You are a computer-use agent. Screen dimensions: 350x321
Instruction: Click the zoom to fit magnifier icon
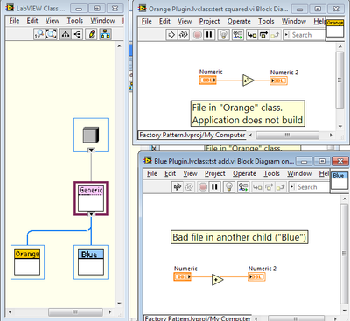pyautogui.click(x=51, y=34)
